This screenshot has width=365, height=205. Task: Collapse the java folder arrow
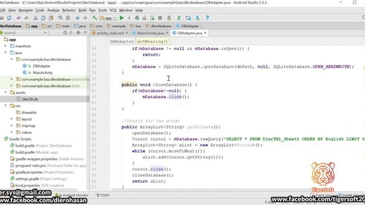click(x=6, y=53)
